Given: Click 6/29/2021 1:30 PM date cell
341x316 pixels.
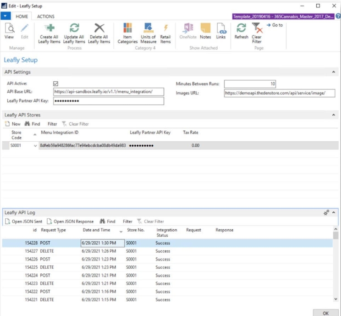Looking at the screenshot, I should [102, 243].
